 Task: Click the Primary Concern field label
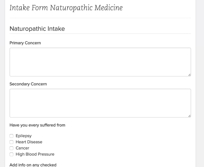tap(25, 43)
